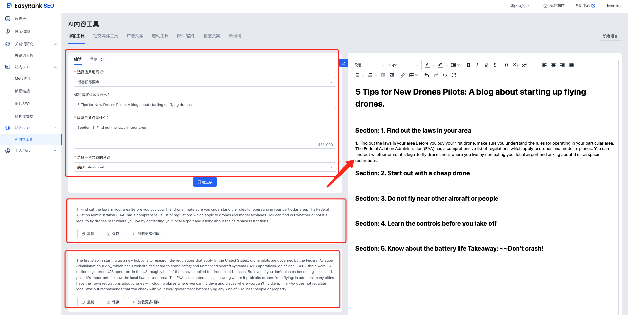Viewport: 628px width, 315px height.
Task: Collapse the 站外SEO sidebar section
Action: pos(55,128)
